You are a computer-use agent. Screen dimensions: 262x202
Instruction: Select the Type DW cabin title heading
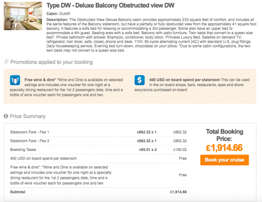pos(110,5)
